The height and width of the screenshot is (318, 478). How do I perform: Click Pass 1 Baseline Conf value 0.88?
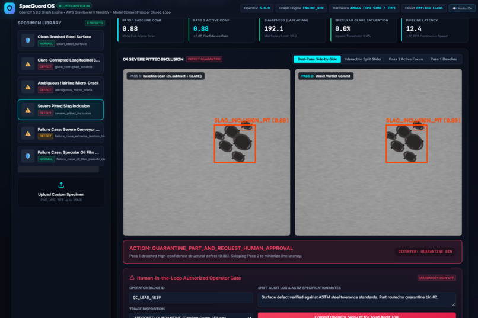pos(130,28)
